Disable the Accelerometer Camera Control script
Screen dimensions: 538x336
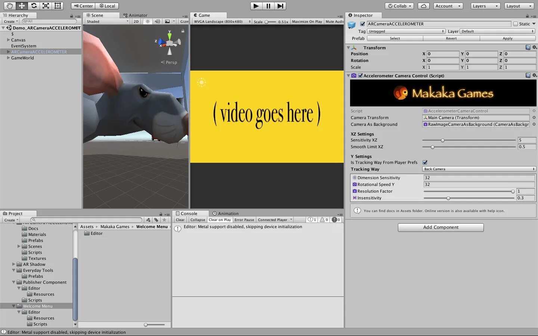[x=360, y=75]
